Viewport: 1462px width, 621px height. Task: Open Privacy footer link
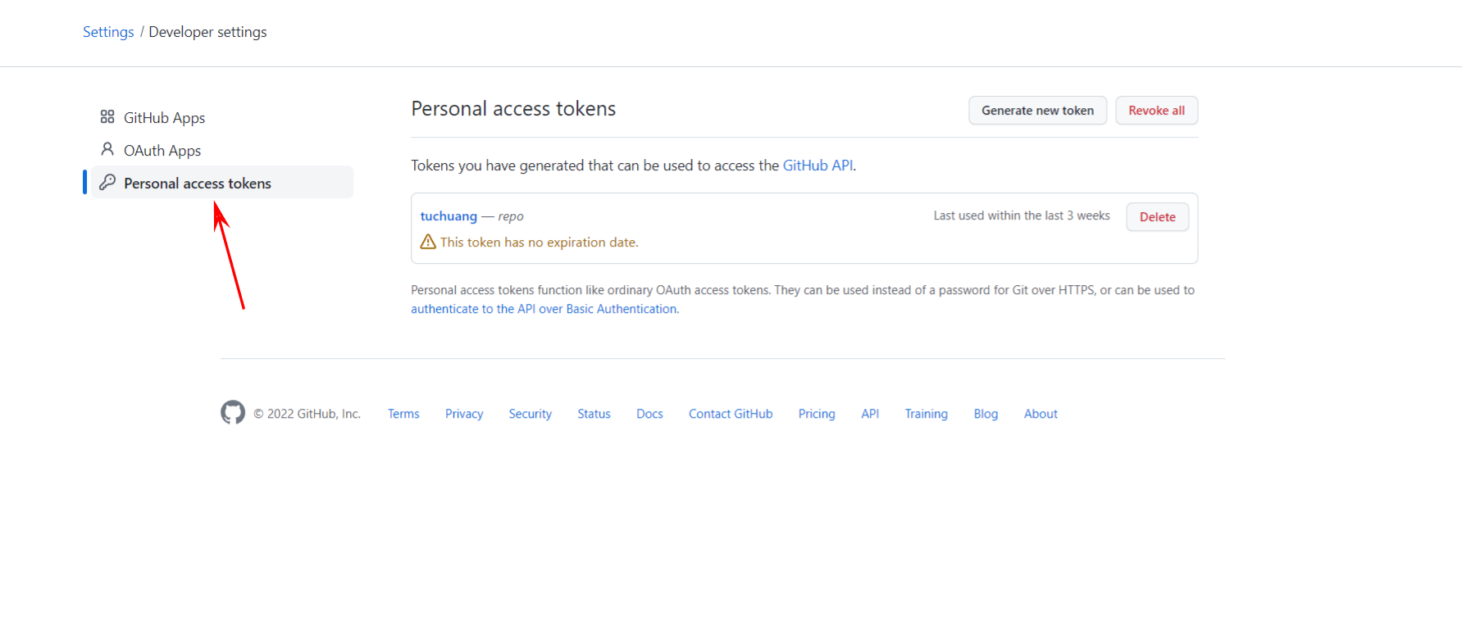[464, 414]
